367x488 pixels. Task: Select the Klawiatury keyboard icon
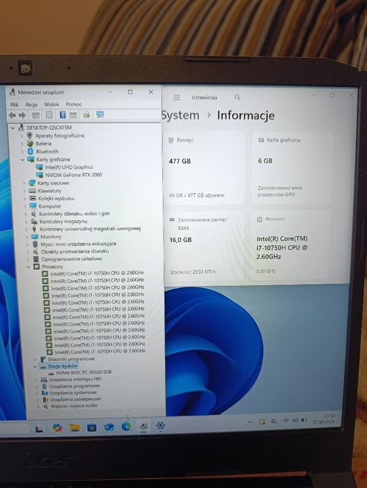click(32, 190)
